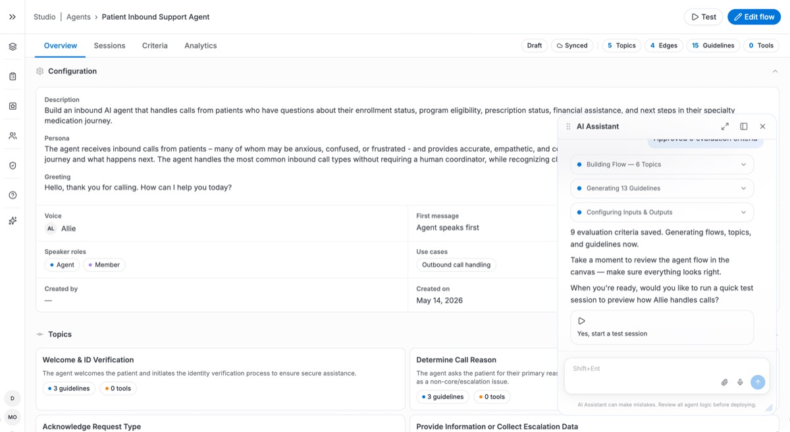Expand AI Assistant panel to fullscreen

click(725, 126)
